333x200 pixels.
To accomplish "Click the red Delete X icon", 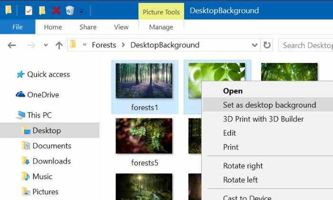I will pos(56,10).
